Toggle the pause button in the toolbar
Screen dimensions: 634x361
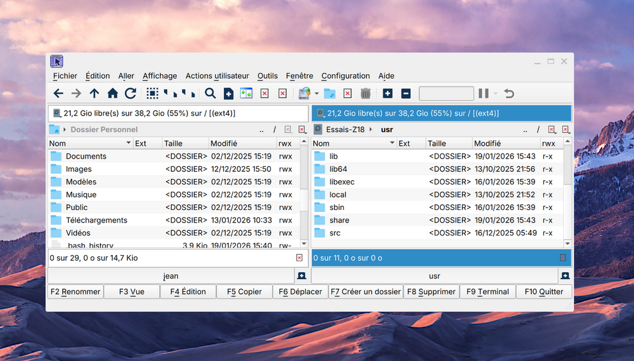[483, 93]
